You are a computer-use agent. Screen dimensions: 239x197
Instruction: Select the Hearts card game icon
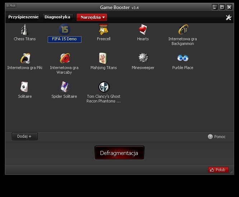pyautogui.click(x=143, y=29)
